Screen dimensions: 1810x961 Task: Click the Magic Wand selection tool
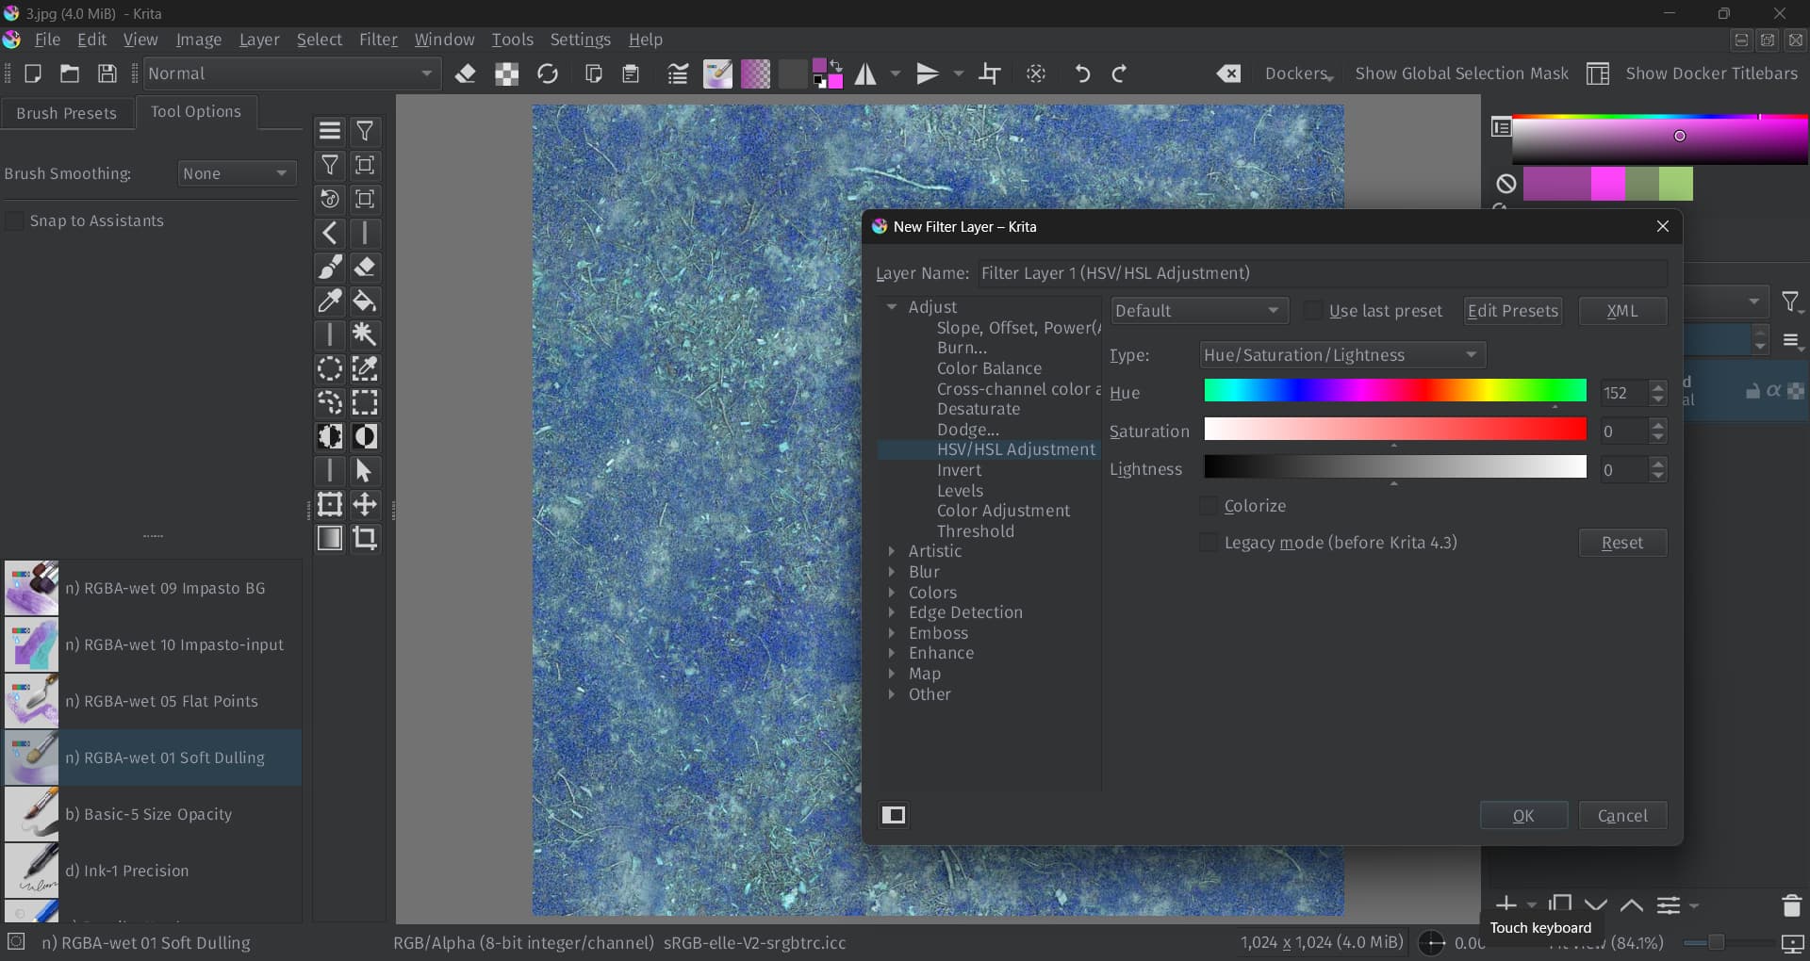365,335
